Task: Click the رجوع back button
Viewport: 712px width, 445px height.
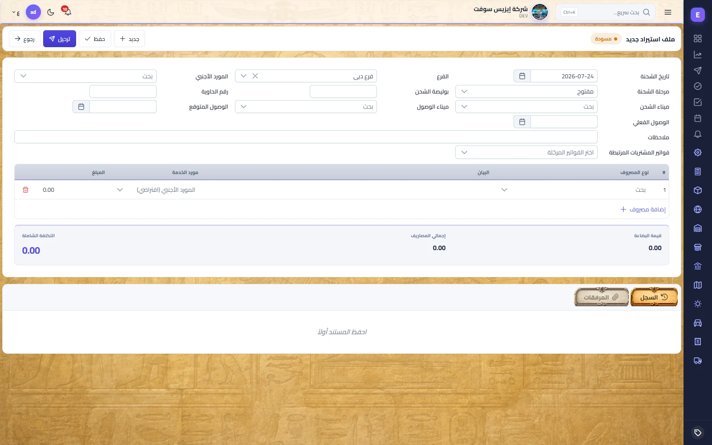Action: click(x=24, y=39)
